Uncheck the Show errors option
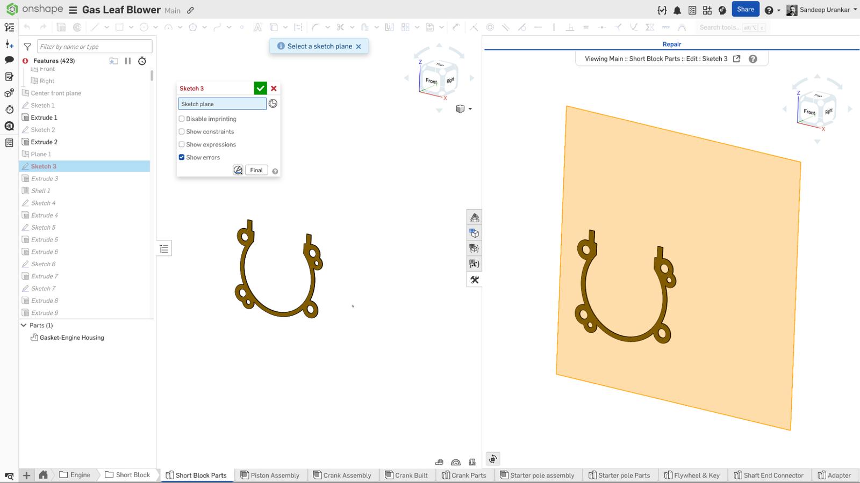 (x=182, y=157)
